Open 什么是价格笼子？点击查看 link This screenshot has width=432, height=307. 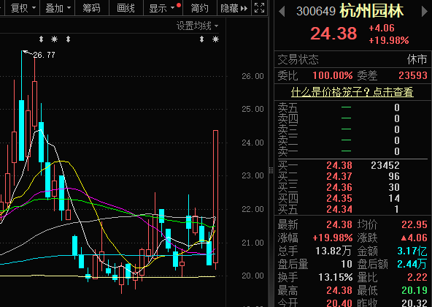click(352, 92)
